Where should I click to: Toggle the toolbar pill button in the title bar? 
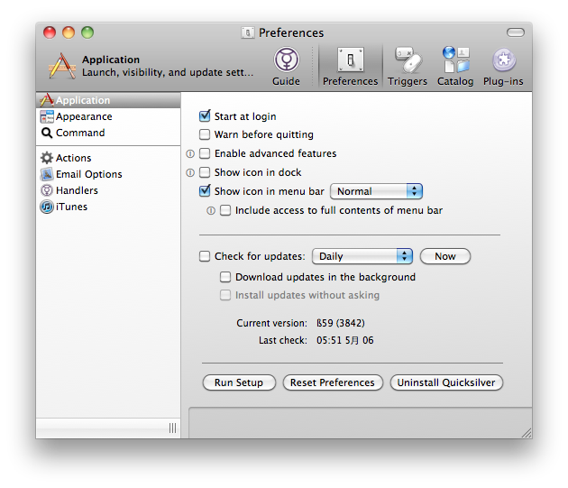[x=516, y=32]
